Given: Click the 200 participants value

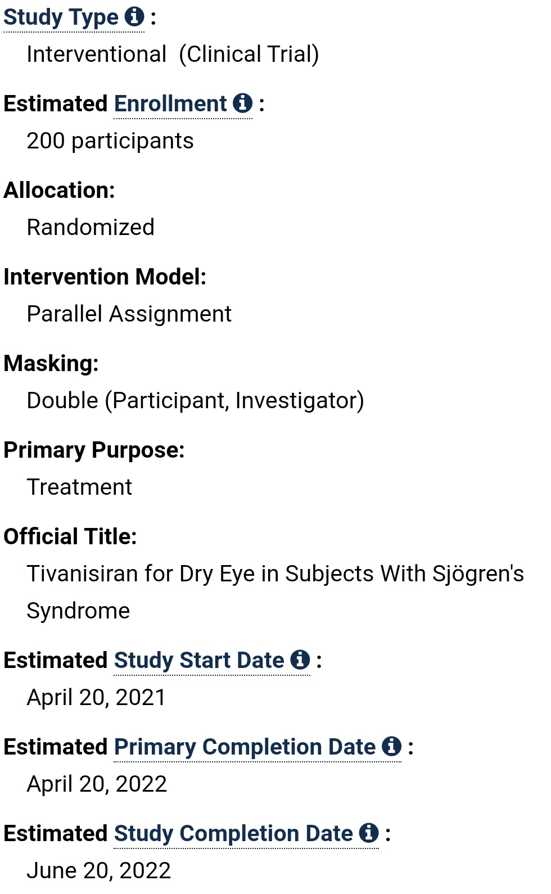Looking at the screenshot, I should [110, 141].
